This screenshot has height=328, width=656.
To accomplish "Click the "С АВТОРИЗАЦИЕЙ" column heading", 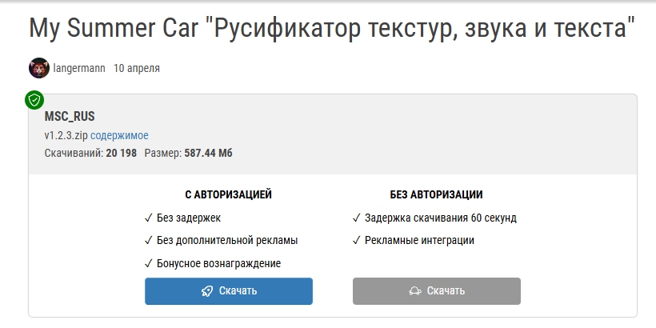I will coord(228,194).
